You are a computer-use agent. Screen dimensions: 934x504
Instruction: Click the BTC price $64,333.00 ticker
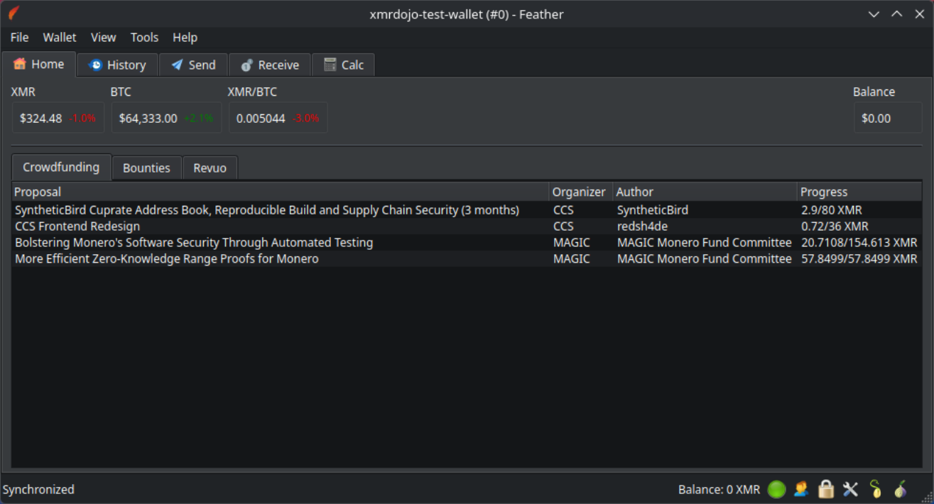tap(166, 119)
